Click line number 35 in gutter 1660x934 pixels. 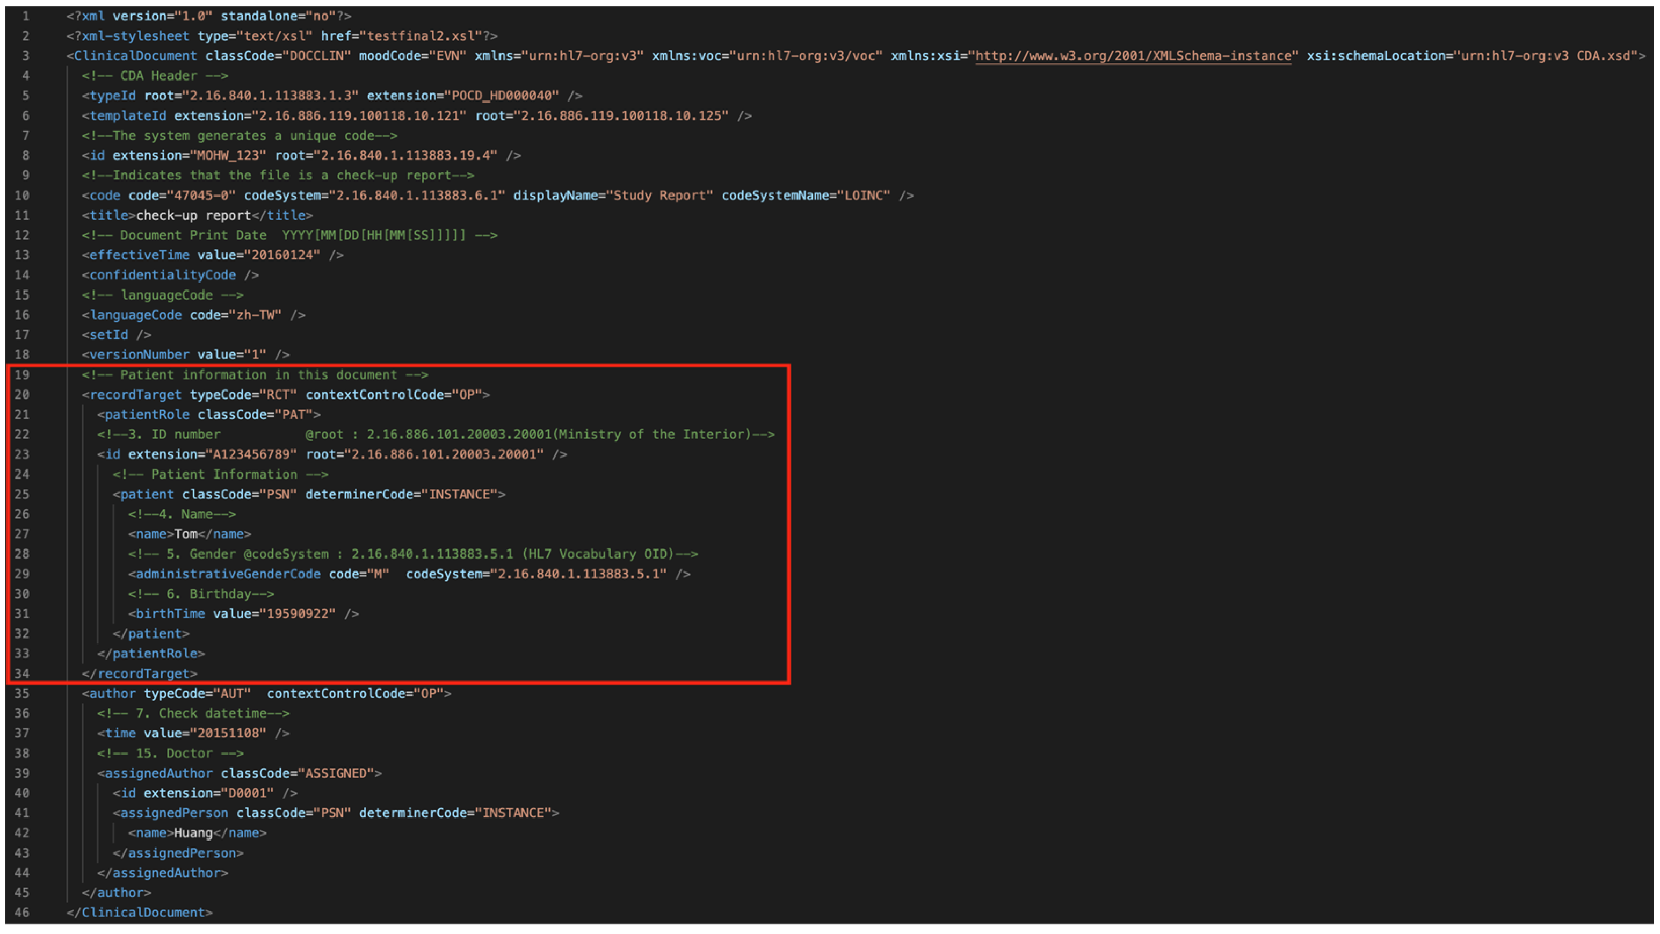pos(22,693)
